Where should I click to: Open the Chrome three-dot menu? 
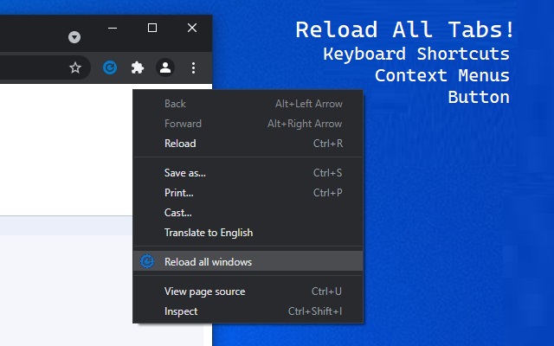(193, 67)
